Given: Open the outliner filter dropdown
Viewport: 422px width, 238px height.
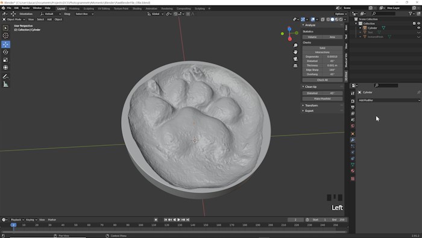Looking at the screenshot, I should click(x=412, y=14).
